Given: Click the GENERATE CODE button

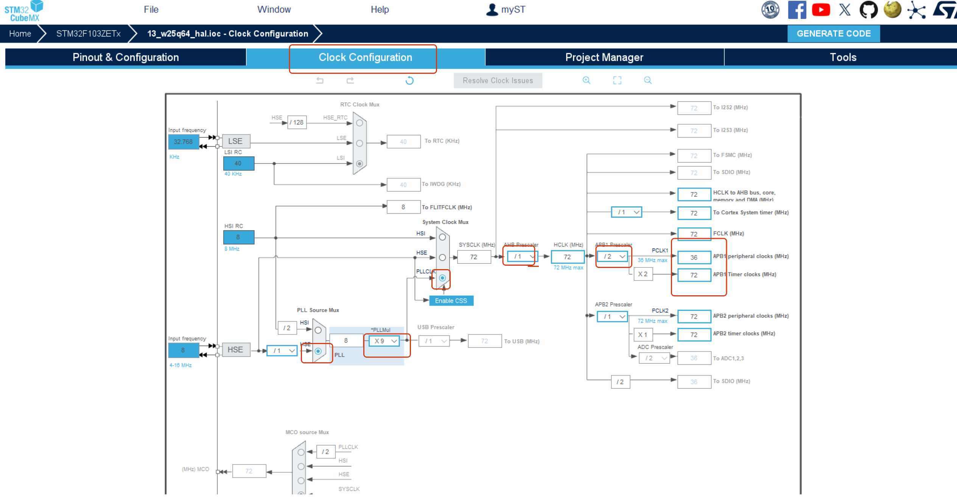Looking at the screenshot, I should coord(833,34).
